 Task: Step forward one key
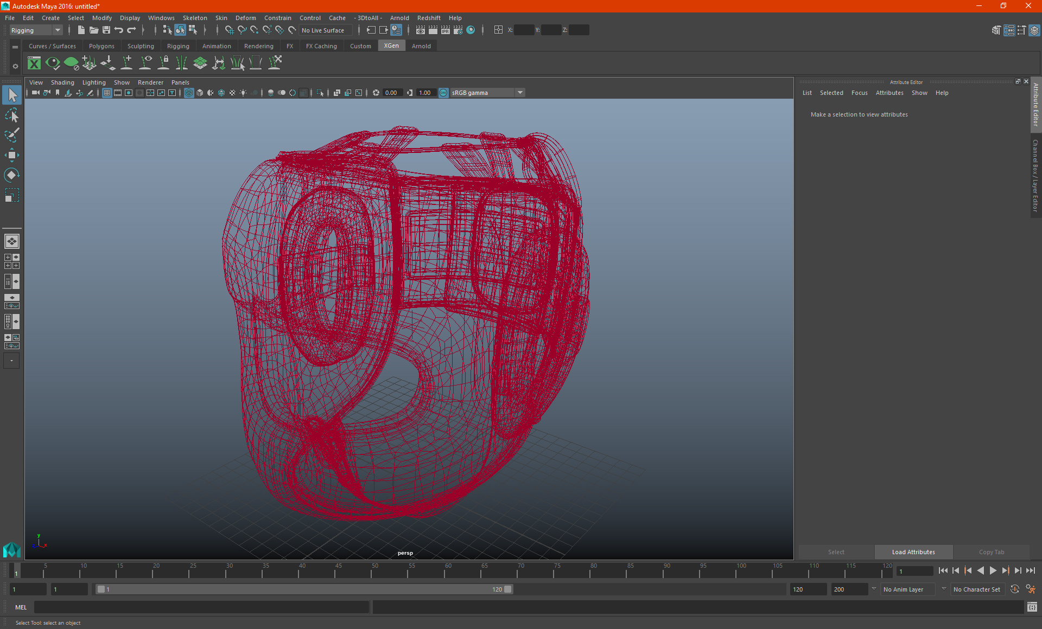pos(1006,570)
